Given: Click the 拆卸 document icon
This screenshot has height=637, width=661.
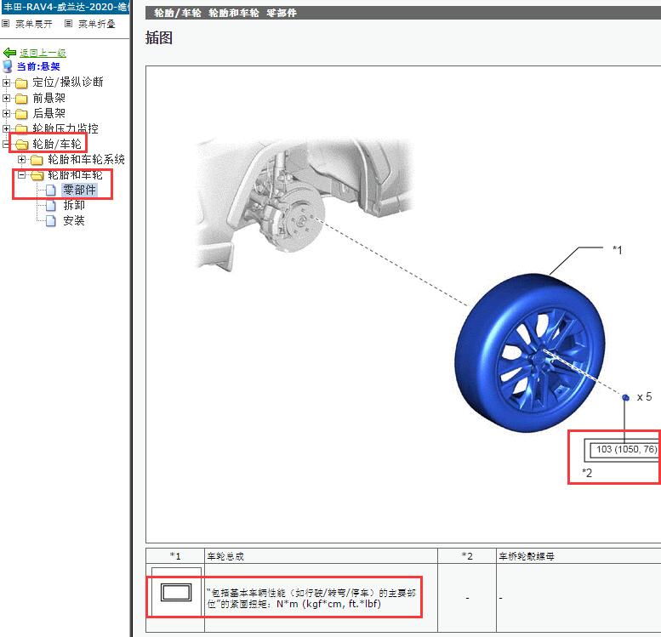Looking at the screenshot, I should click(50, 205).
